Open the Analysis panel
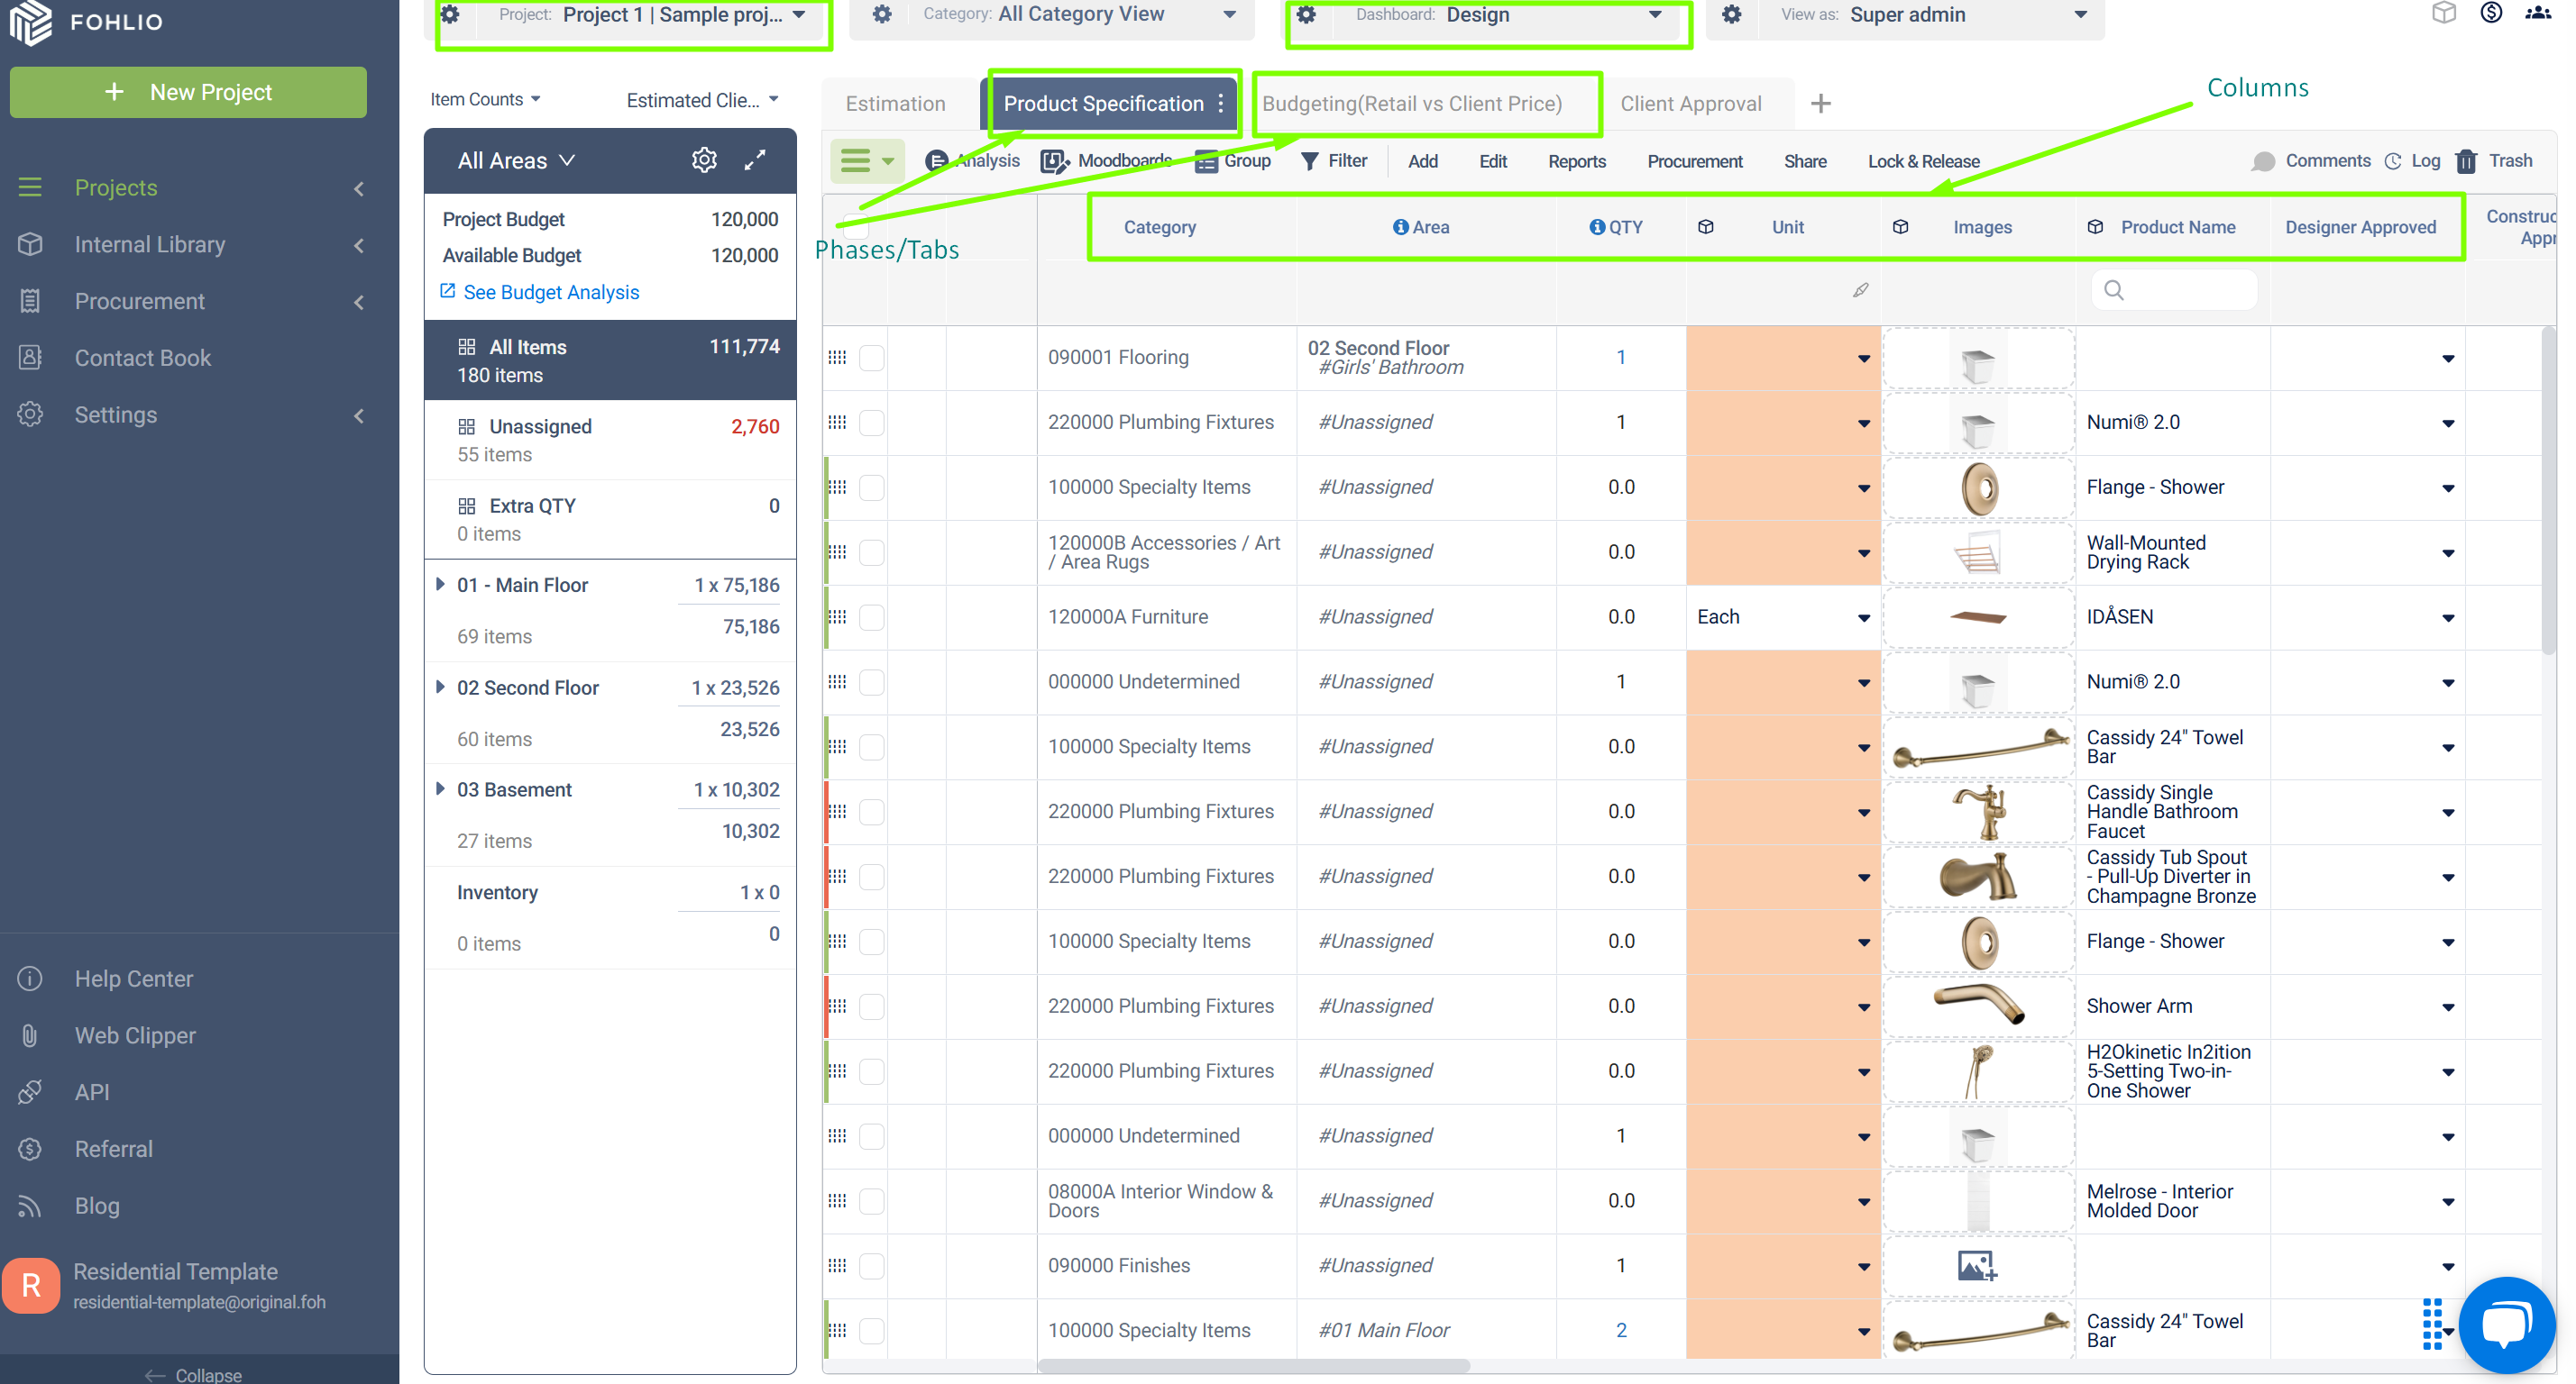 pyautogui.click(x=972, y=159)
